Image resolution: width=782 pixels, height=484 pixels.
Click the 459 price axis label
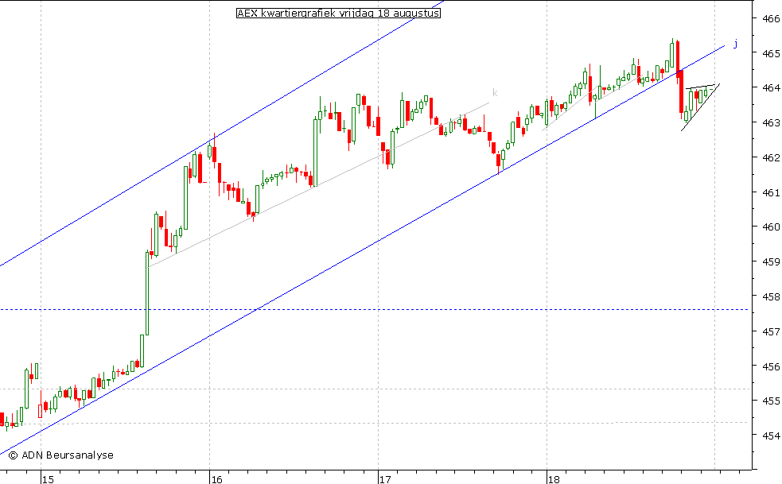(771, 261)
